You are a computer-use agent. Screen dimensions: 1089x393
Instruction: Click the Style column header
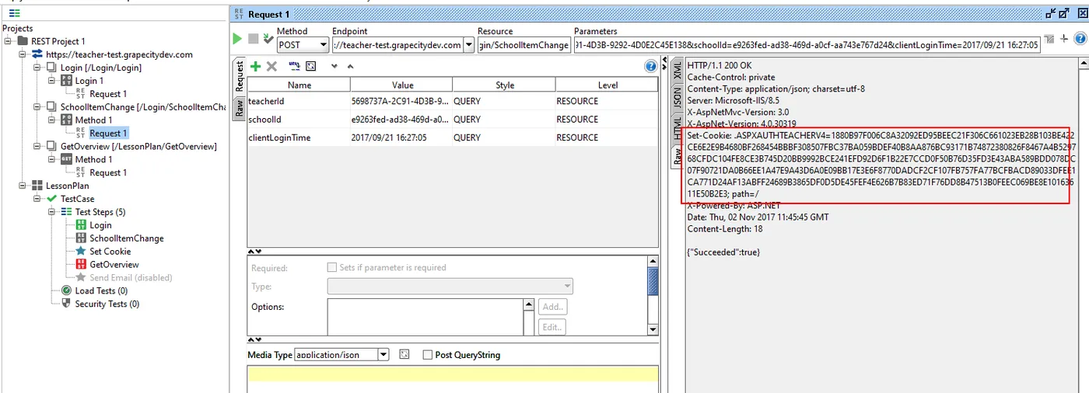[x=505, y=85]
